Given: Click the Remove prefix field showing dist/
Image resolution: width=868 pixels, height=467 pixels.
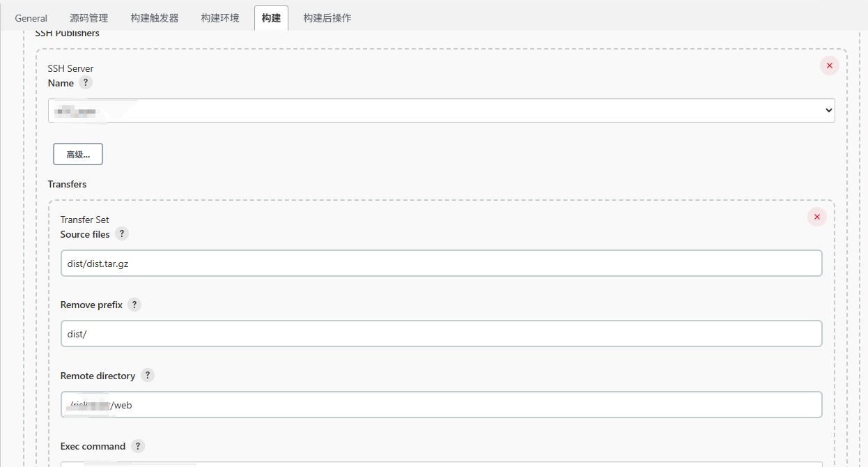Looking at the screenshot, I should pyautogui.click(x=441, y=333).
